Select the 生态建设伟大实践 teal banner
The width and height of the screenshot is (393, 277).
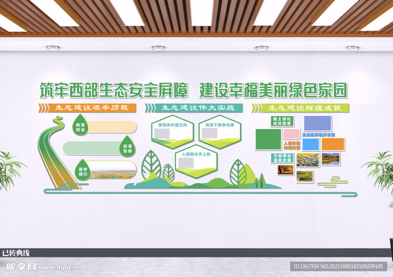(x=198, y=108)
